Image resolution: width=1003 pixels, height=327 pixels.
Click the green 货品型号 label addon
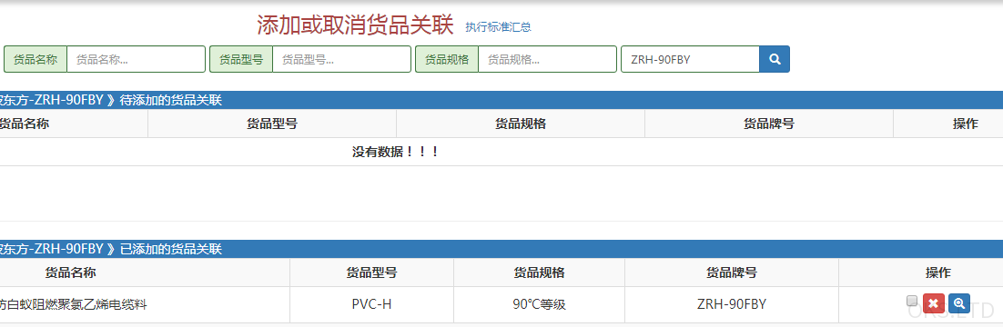241,59
